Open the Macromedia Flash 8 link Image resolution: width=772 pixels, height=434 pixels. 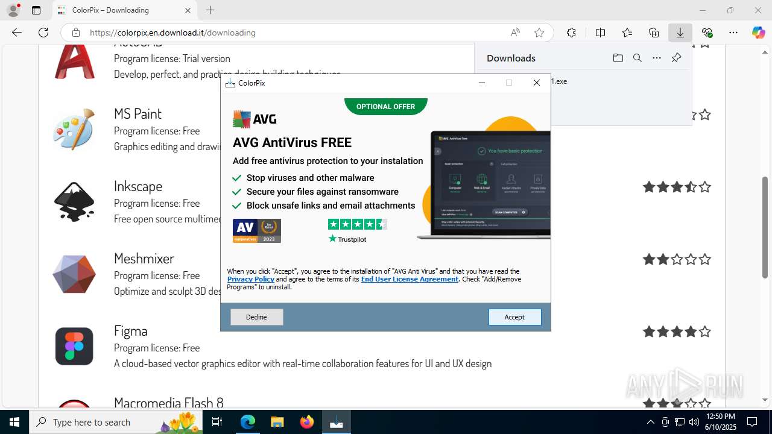click(169, 402)
